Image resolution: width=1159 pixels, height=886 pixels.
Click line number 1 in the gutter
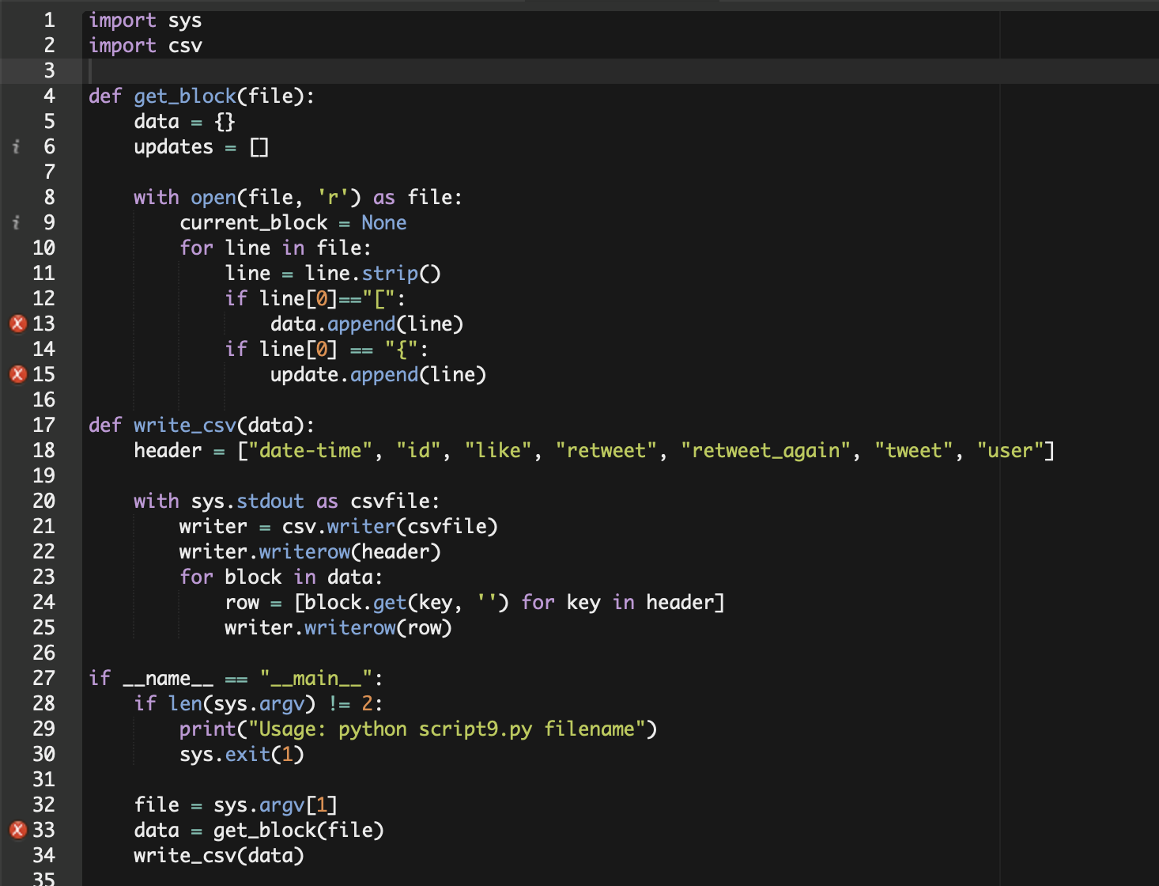click(49, 20)
